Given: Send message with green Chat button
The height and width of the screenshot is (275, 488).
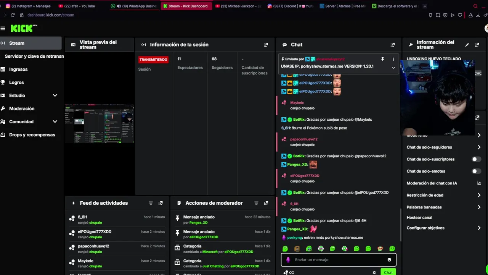Looking at the screenshot, I should click(388, 272).
